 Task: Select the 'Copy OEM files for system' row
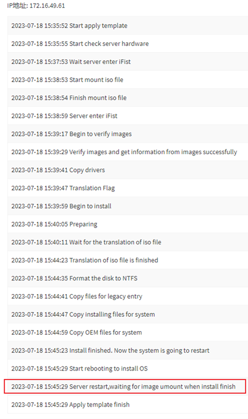click(128, 332)
